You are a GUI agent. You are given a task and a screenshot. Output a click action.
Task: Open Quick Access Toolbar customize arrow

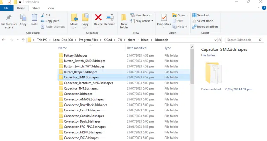[x=20, y=2]
